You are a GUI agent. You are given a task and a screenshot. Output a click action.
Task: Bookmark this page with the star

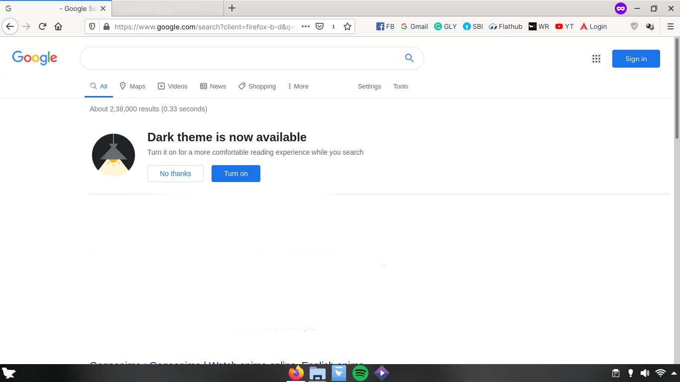[x=347, y=26]
